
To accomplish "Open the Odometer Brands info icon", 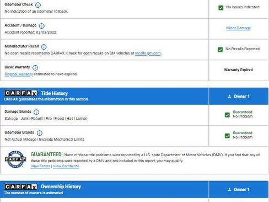I will click(40, 133).
